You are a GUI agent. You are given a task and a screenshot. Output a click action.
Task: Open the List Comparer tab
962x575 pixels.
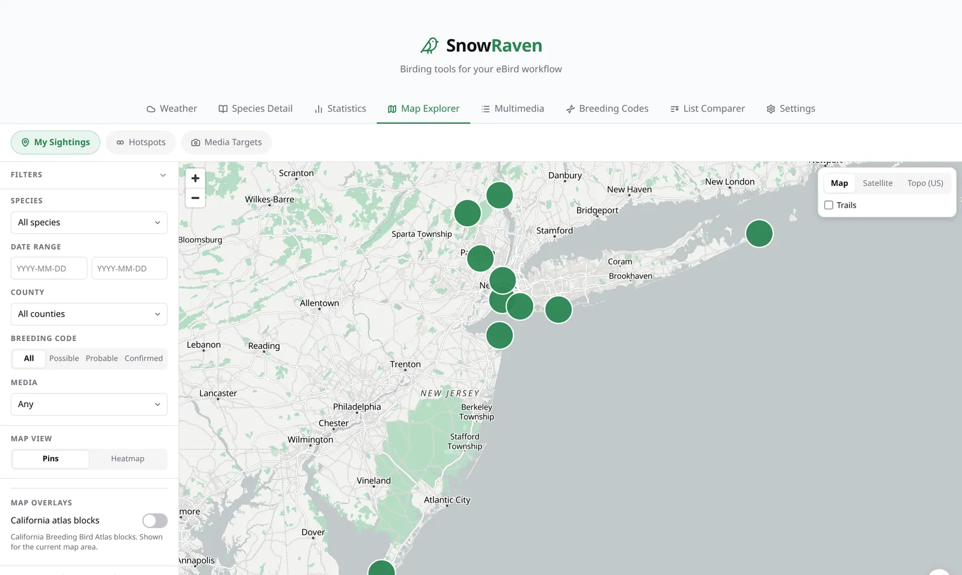tap(708, 109)
